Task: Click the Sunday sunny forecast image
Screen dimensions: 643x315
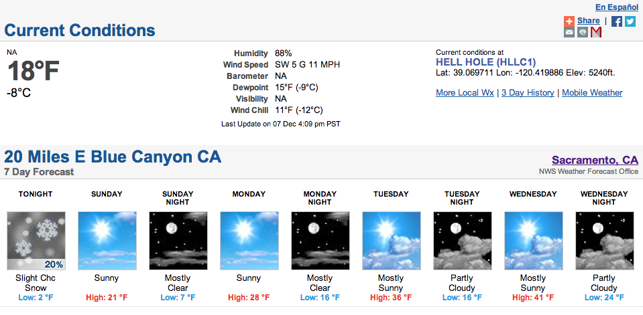Action: tap(107, 241)
